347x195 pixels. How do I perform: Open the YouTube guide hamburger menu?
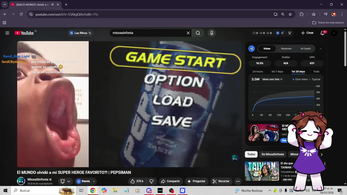click(x=7, y=33)
